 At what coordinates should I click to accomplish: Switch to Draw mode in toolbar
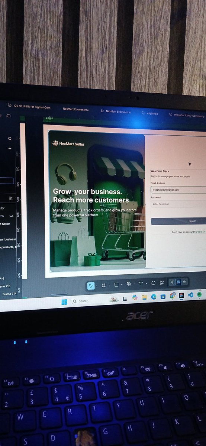click(172, 282)
